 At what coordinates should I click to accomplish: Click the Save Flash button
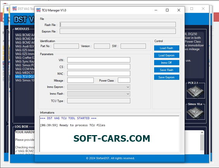pos(167,70)
